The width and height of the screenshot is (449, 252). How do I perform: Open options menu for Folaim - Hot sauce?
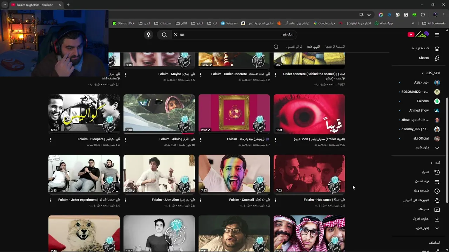[x=275, y=200]
